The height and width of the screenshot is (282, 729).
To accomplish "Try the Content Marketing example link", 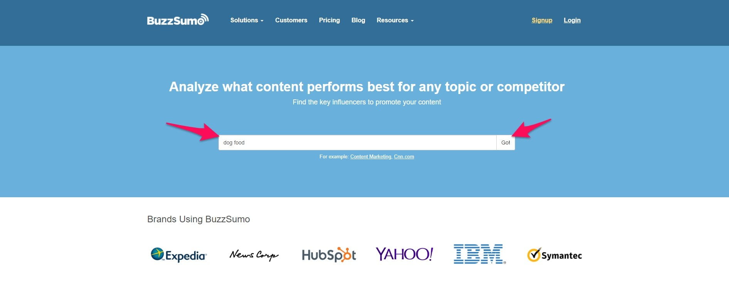I will [x=371, y=156].
